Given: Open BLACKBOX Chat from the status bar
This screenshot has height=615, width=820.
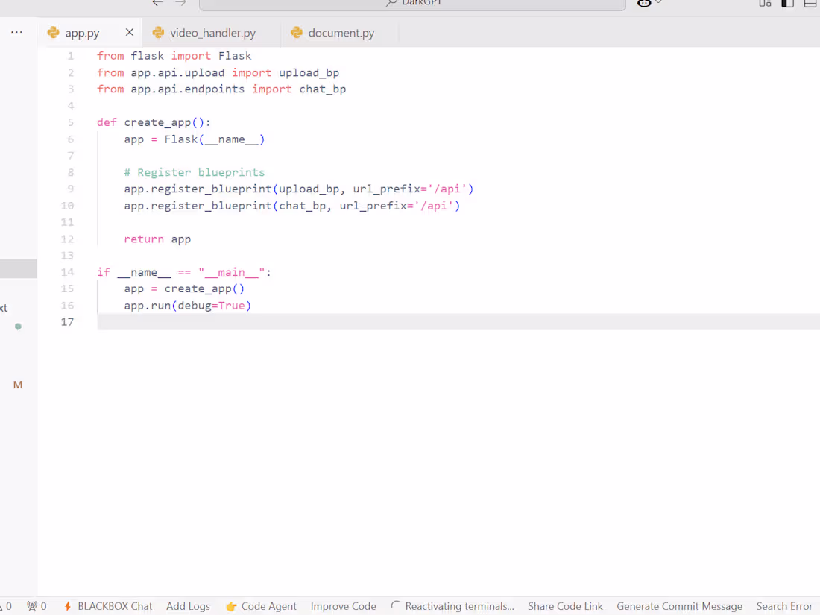Looking at the screenshot, I should [x=108, y=606].
